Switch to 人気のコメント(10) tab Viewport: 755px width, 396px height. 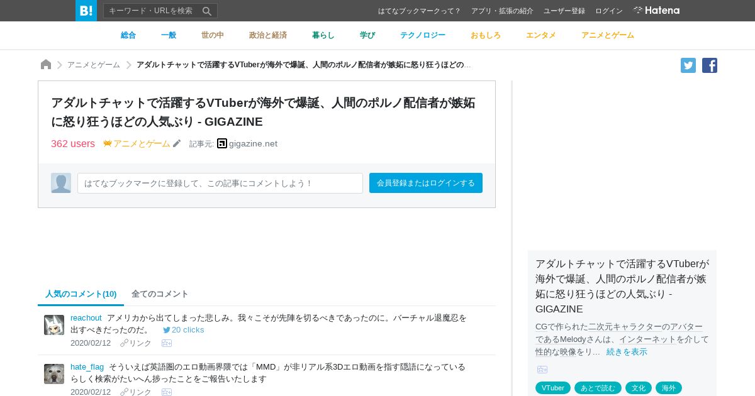pos(81,294)
